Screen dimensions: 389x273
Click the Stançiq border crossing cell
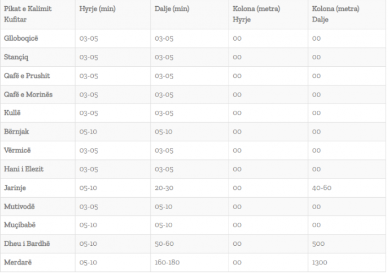click(18, 57)
